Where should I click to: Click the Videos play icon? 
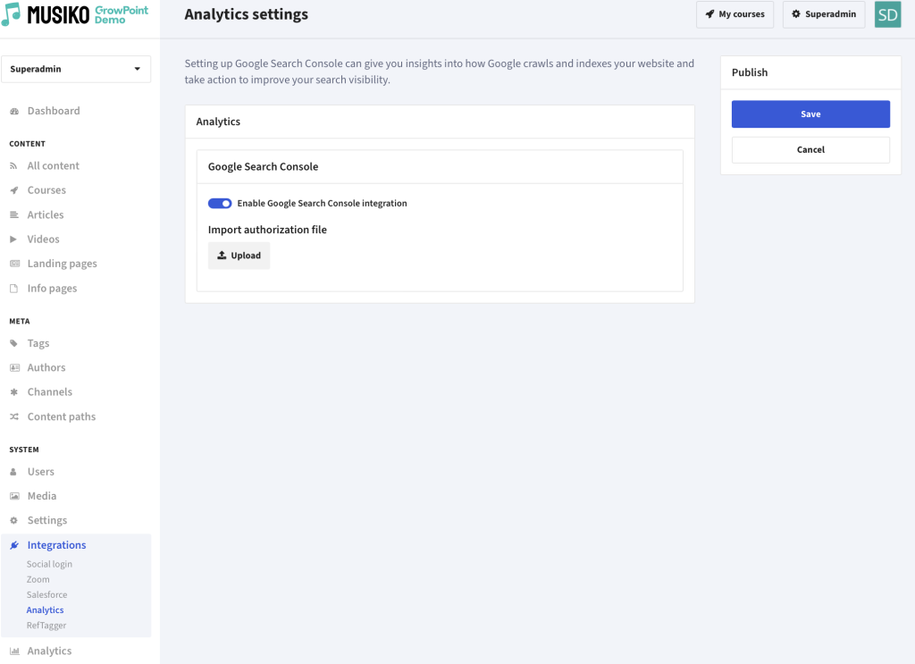coord(13,240)
